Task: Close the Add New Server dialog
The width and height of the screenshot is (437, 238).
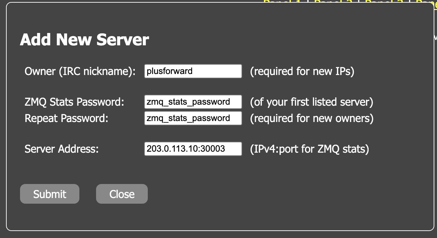Action: coord(122,194)
